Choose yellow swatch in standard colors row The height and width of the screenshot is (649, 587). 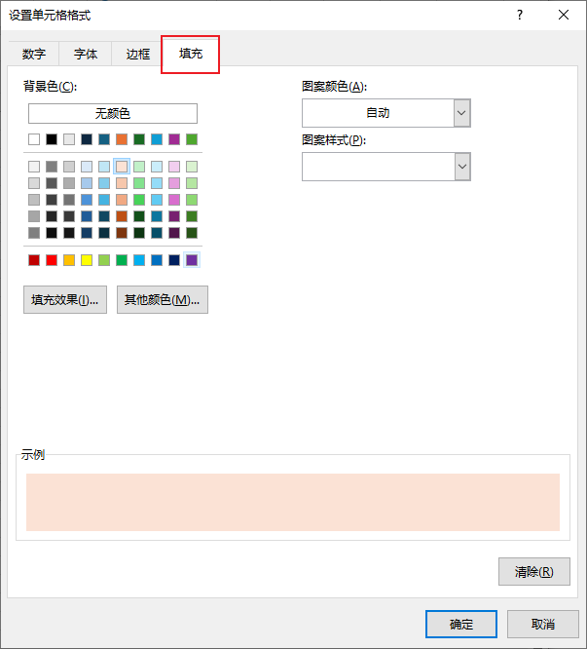(87, 260)
